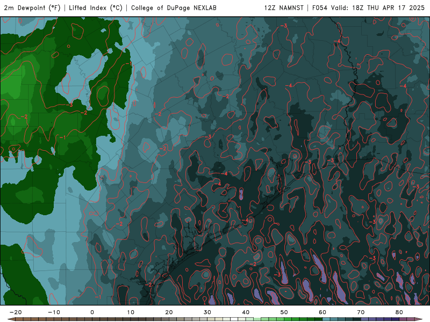The height and width of the screenshot is (322, 430).
Task: Click the '12Z NAMNST' model run text
Action: pos(284,8)
